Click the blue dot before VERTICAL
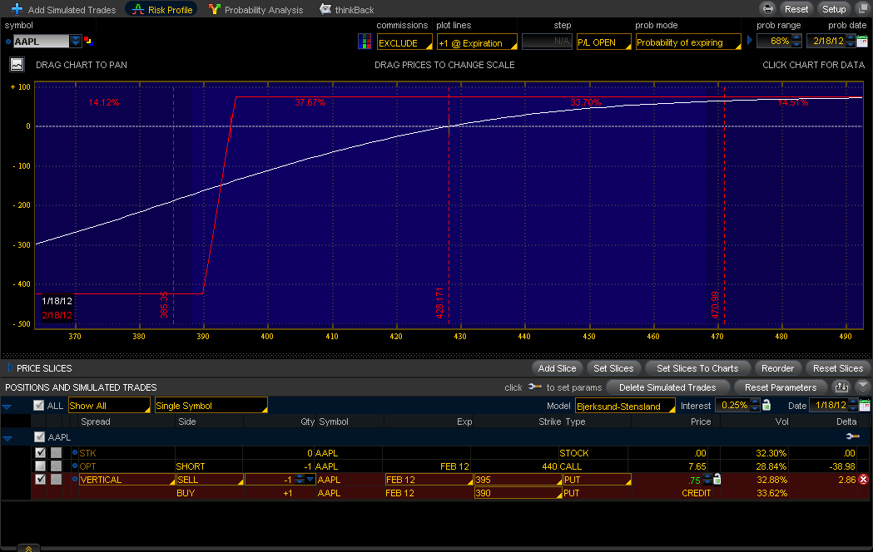Image resolution: width=873 pixels, height=552 pixels. (x=75, y=479)
